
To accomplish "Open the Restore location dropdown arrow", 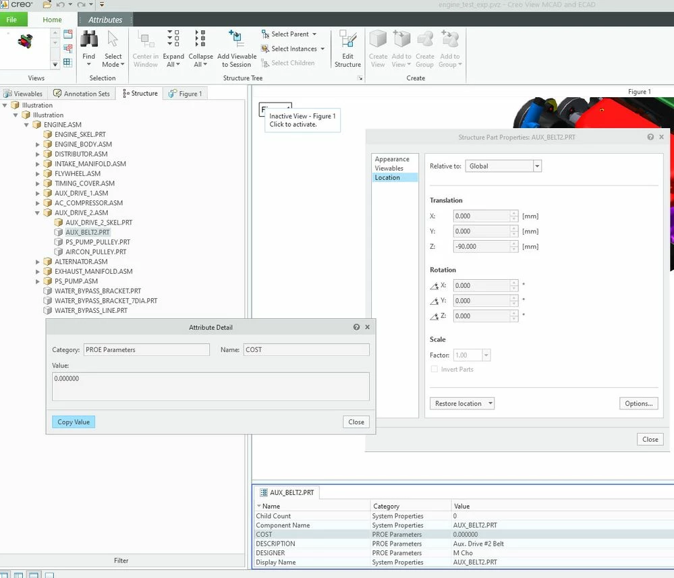I will (x=490, y=403).
